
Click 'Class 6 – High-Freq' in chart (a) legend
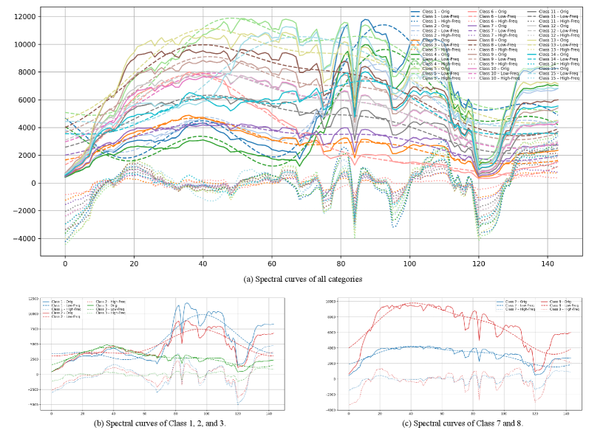499,21
